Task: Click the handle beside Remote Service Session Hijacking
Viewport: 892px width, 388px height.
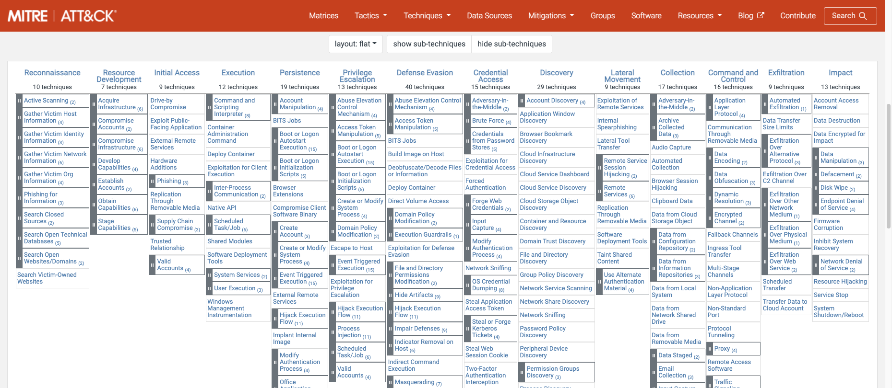Action: pos(599,168)
